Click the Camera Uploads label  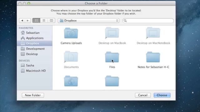[x=71, y=43]
